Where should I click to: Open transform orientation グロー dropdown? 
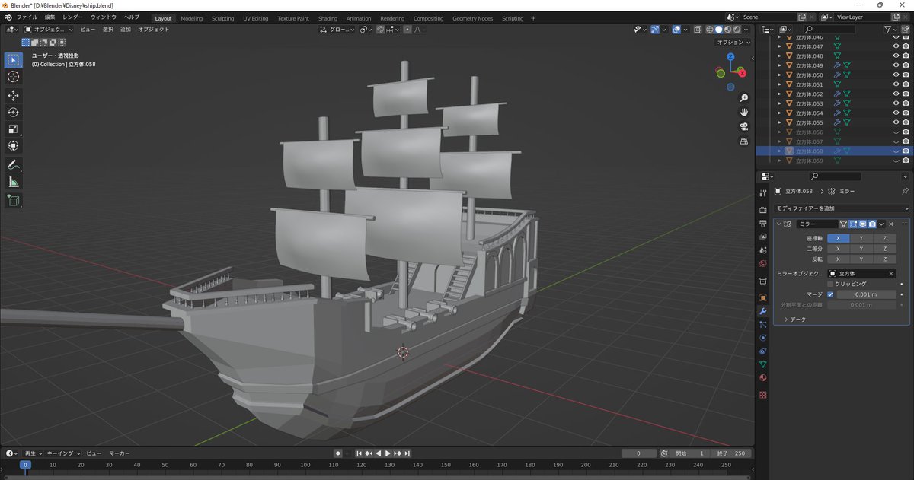tap(337, 30)
